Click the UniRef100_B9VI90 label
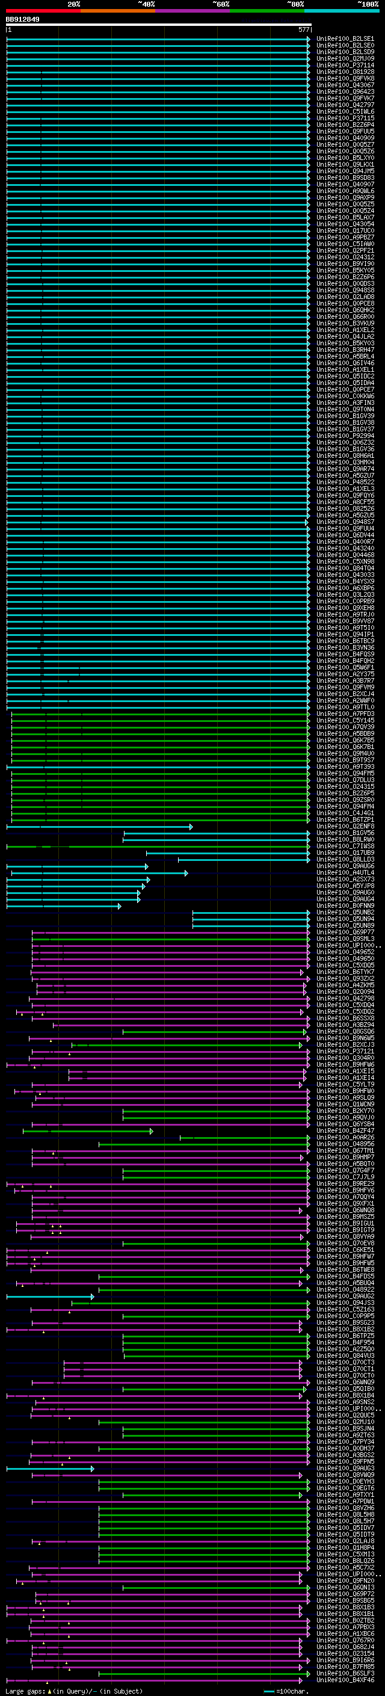Screen dimensions: 385x1696 345,264
